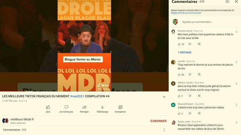
Task: Reply to Mourad Daham's comment
Action: tap(199, 114)
